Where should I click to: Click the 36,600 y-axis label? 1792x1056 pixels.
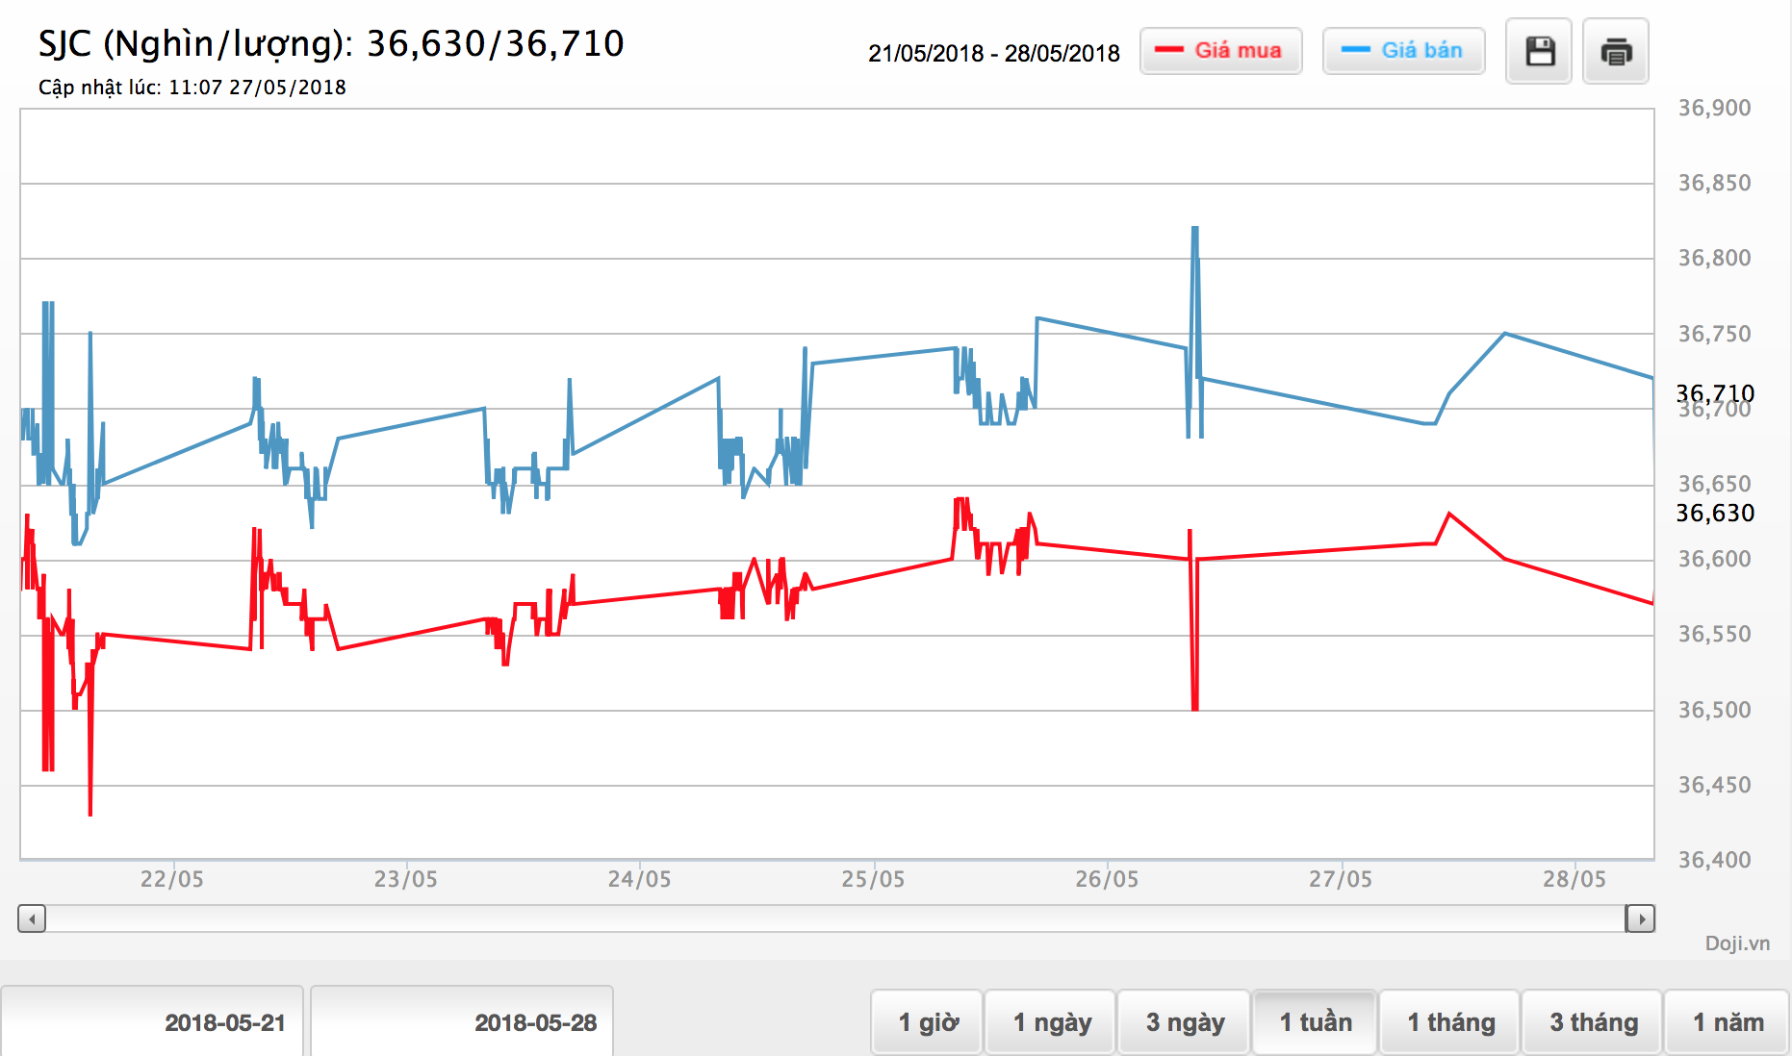[x=1715, y=559]
